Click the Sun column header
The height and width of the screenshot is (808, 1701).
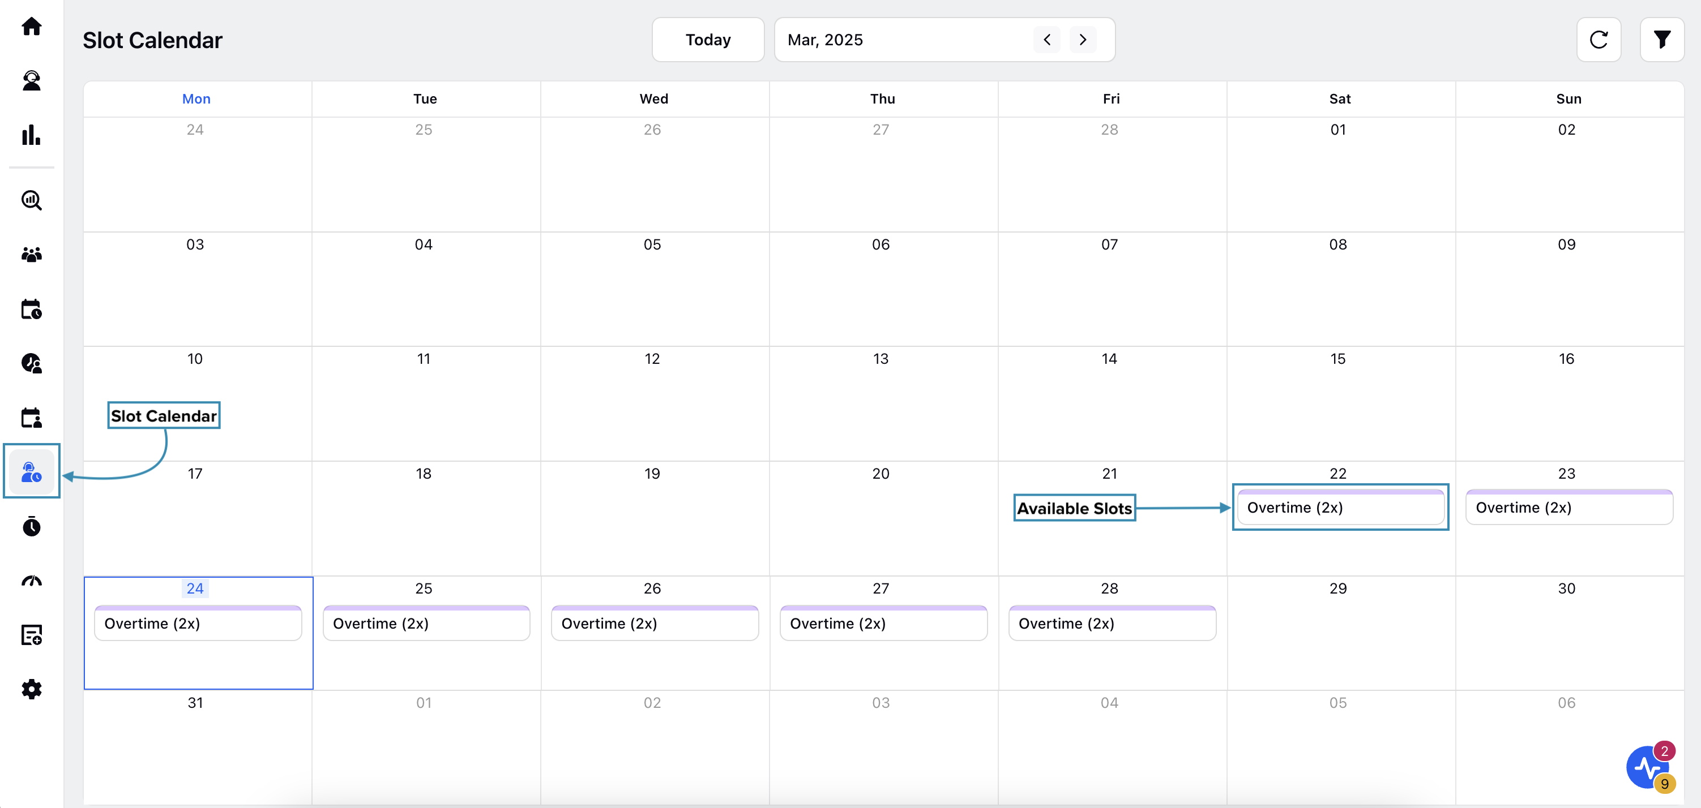[x=1568, y=98]
